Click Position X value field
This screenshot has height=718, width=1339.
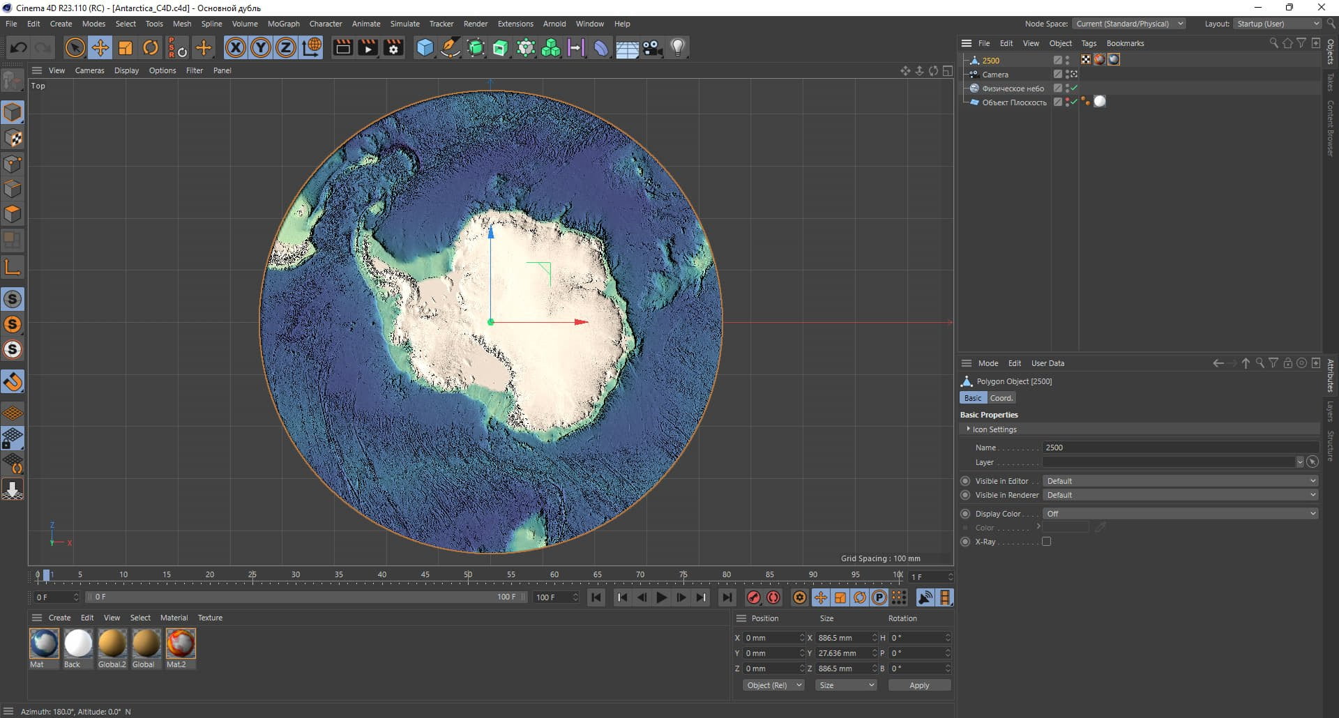pyautogui.click(x=773, y=638)
